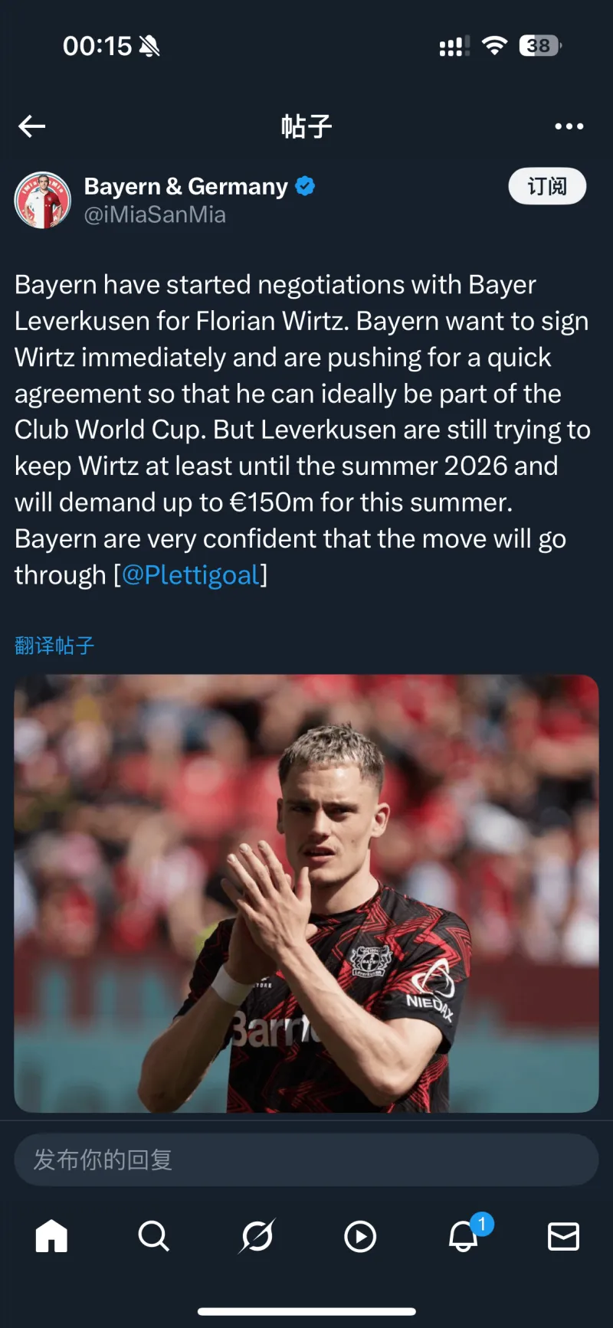
Task: Tap the blue verified badge
Action: pos(305,186)
